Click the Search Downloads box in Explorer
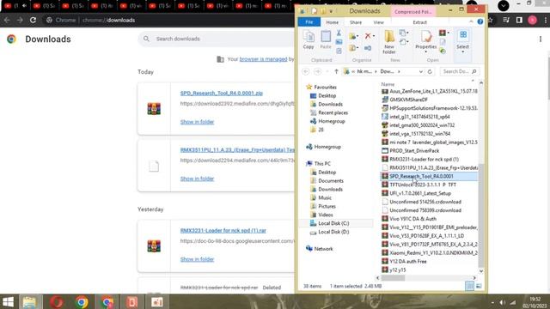Image resolution: width=550 pixels, height=309 pixels. [460, 71]
